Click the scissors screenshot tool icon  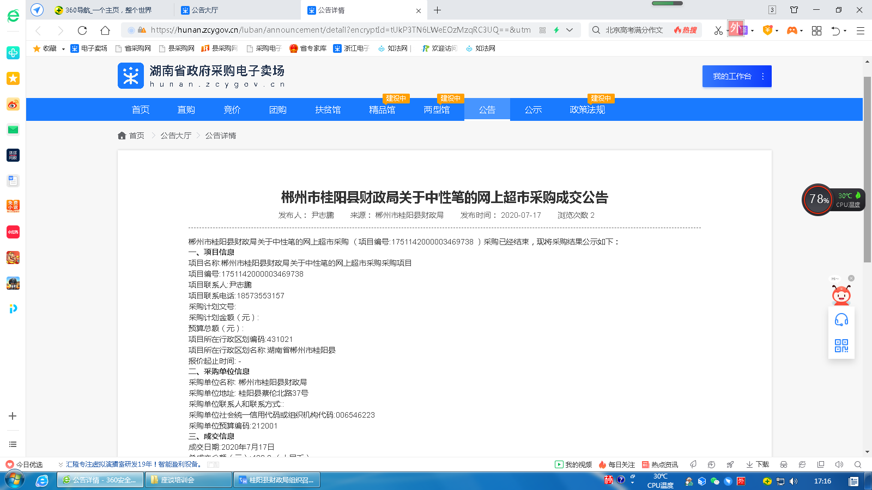(718, 30)
